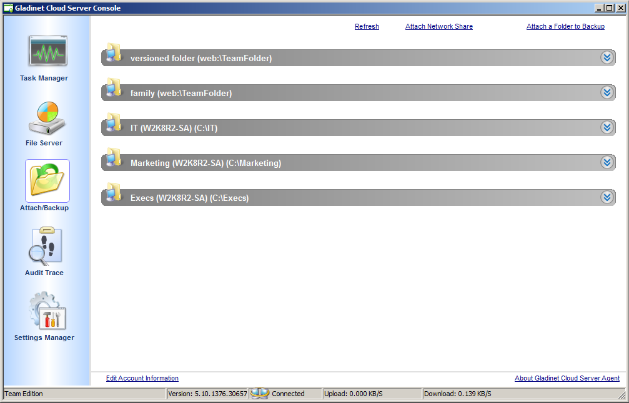Close the Gladinet Cloud Server Console window
The image size is (629, 403).
pyautogui.click(x=620, y=8)
